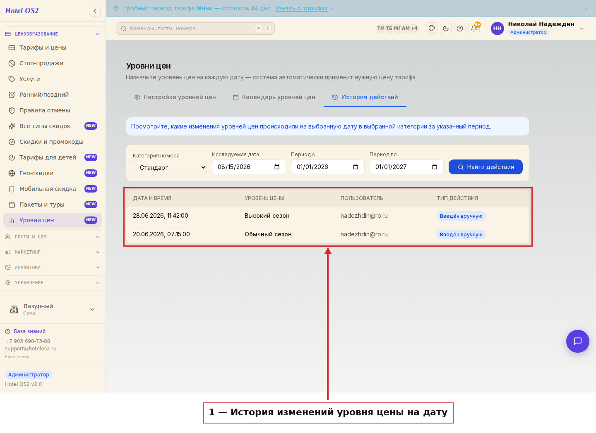This screenshot has width=596, height=433.
Task: Open Мобильная скидка page
Action: click(x=53, y=189)
